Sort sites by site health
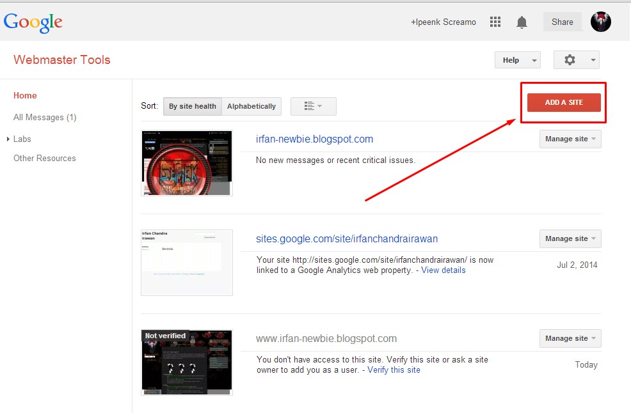Image resolution: width=631 pixels, height=413 pixels. 193,106
